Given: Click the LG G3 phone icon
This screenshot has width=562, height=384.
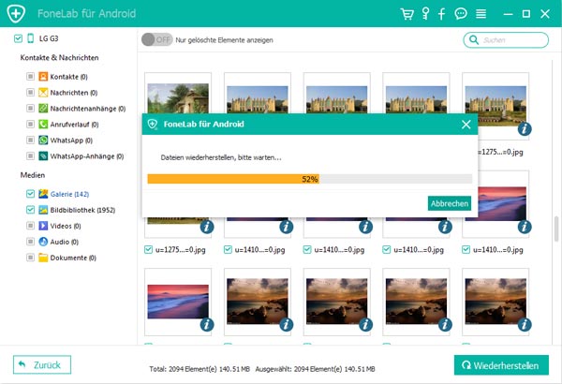Looking at the screenshot, I should [31, 38].
